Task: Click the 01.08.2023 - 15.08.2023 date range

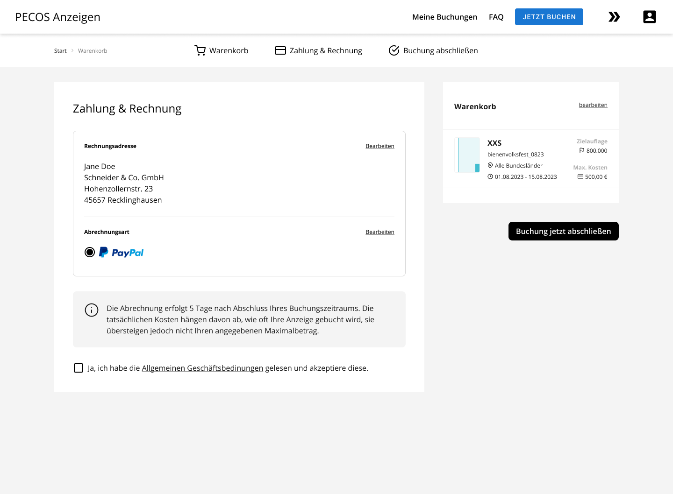Action: click(526, 177)
